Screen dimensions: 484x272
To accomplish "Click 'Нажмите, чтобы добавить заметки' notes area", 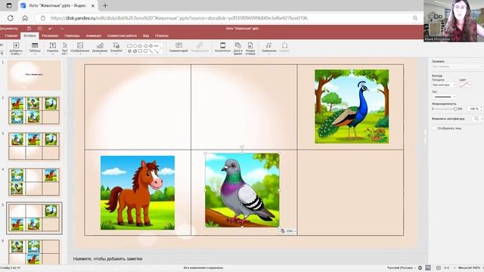I will pos(107,258).
